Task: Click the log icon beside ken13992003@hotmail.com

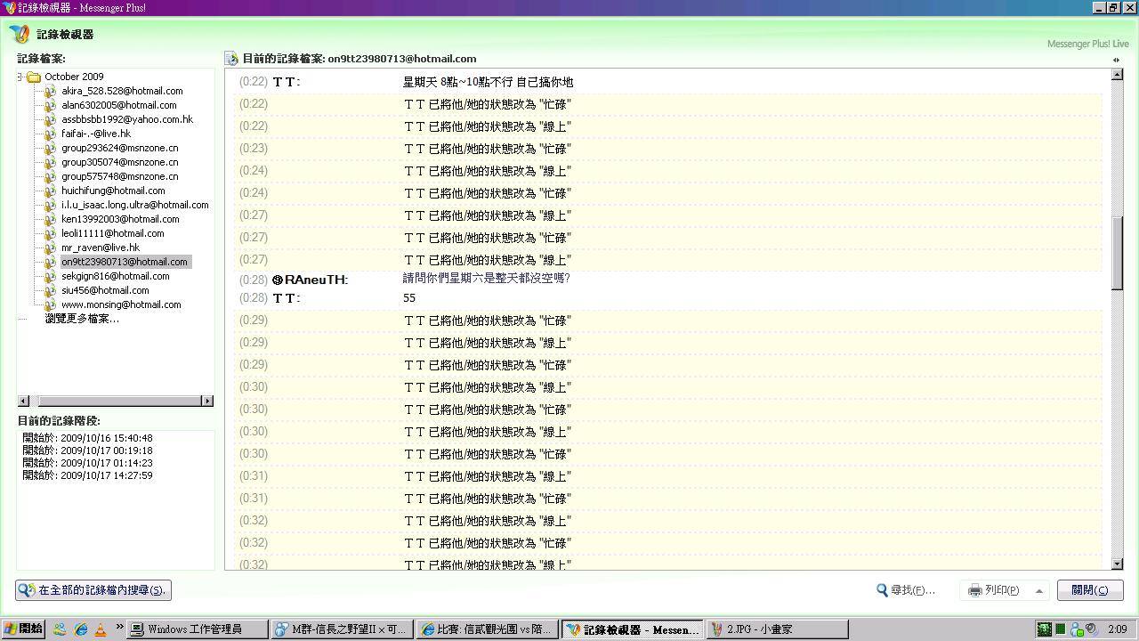Action: tap(51, 219)
